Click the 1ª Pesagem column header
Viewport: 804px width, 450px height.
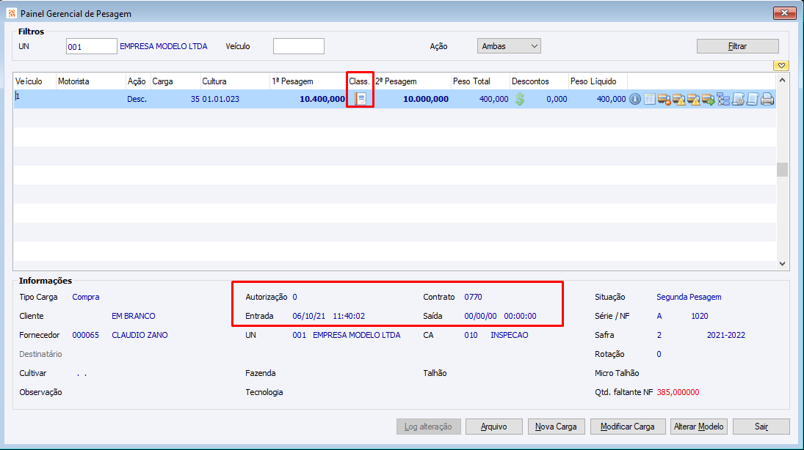(x=308, y=81)
